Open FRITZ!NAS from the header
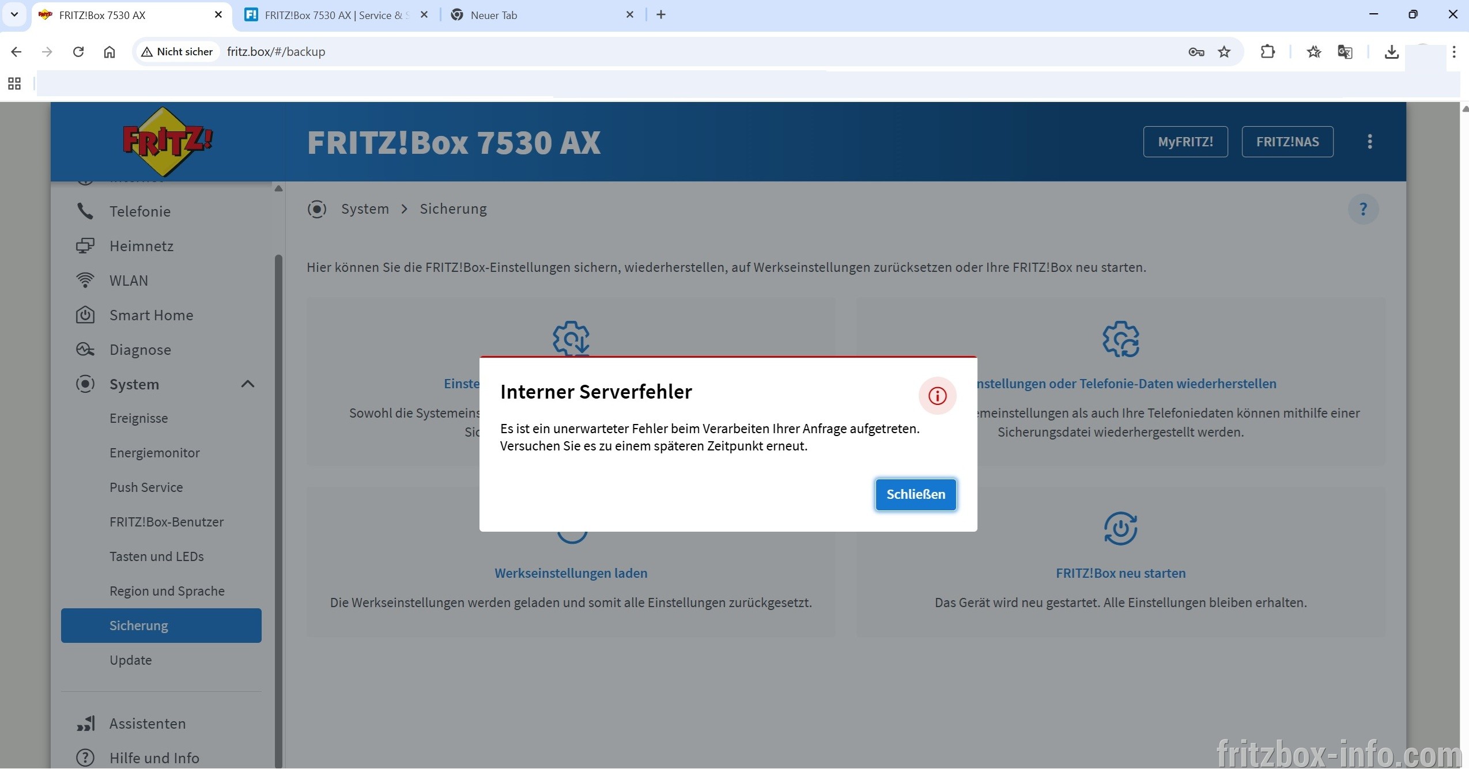Image resolution: width=1469 pixels, height=769 pixels. (1287, 142)
